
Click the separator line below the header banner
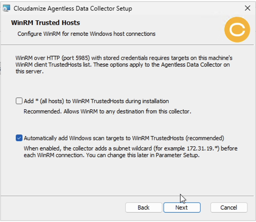pos(127,45)
